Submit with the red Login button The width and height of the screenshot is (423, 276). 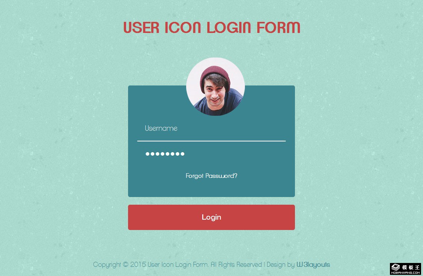pyautogui.click(x=211, y=217)
